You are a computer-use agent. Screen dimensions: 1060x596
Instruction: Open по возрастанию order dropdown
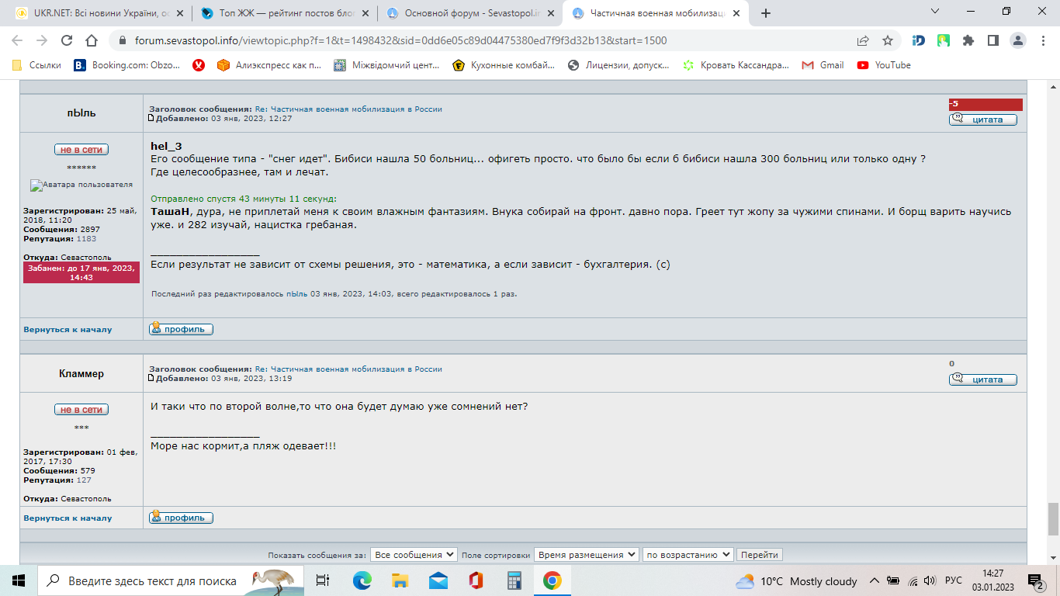point(688,555)
